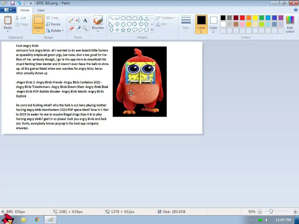Choose the Right triangle shape
Screen dimensions: 299x224
[x=112, y=24]
